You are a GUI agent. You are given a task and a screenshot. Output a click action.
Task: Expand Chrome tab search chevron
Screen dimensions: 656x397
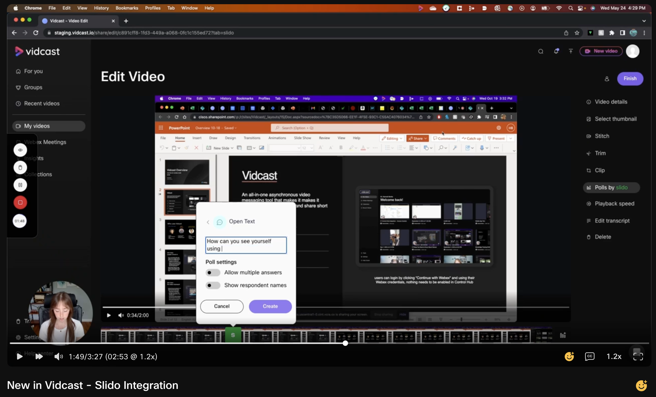(644, 21)
